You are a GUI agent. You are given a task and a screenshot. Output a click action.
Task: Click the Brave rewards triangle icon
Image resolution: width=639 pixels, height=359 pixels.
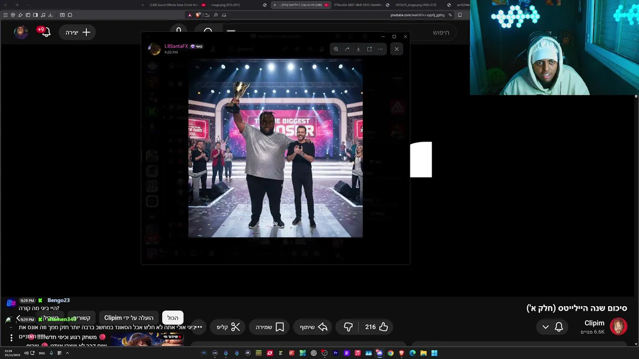[x=190, y=15]
